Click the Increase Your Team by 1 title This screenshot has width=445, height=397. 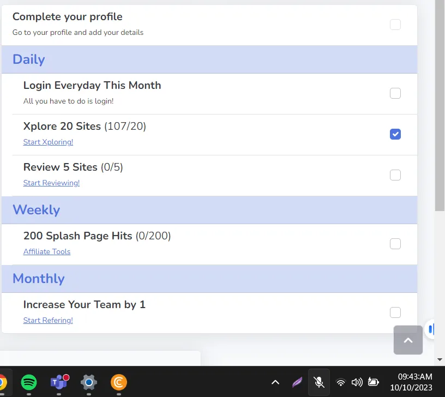(85, 304)
